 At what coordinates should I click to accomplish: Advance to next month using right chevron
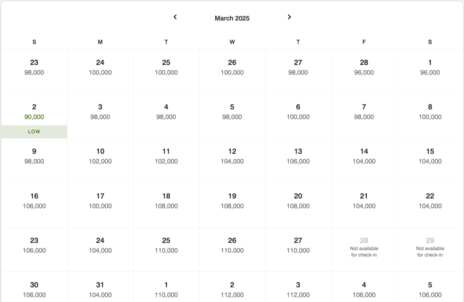coord(289,17)
